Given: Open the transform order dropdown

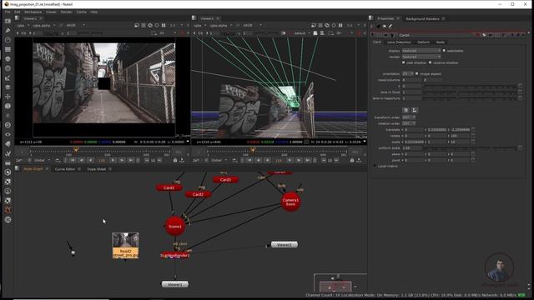Looking at the screenshot, I should [x=409, y=117].
